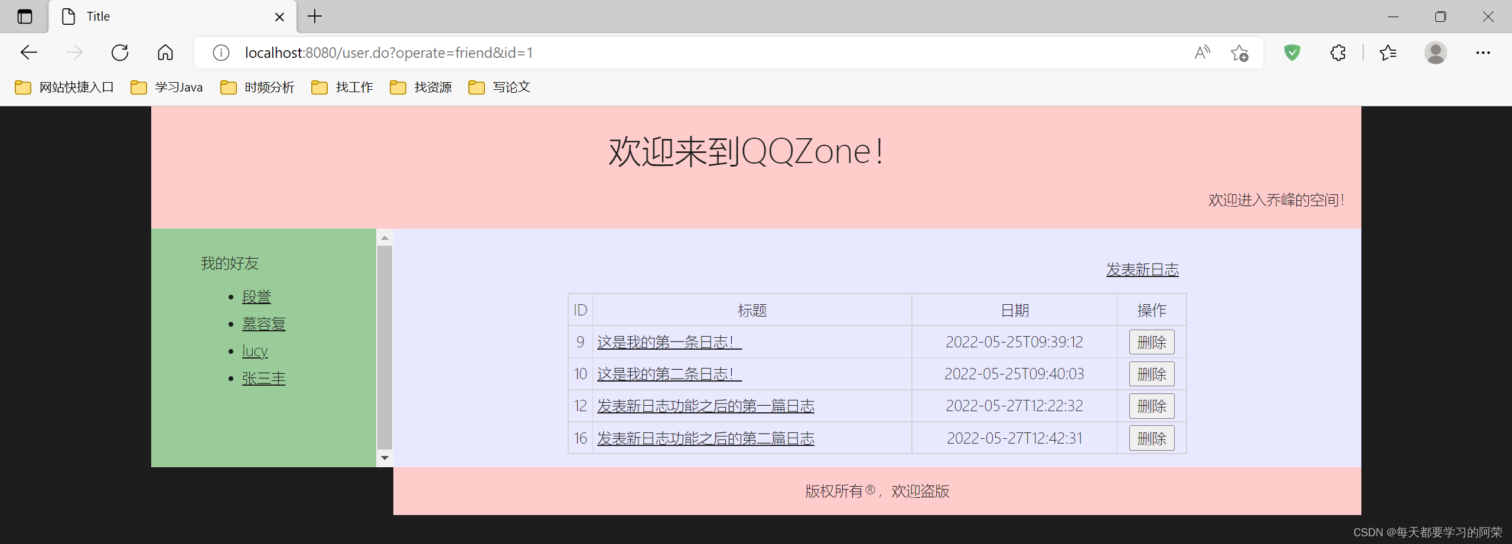The image size is (1512, 544).
Task: Open the tab actions menu icon
Action: pos(24,17)
